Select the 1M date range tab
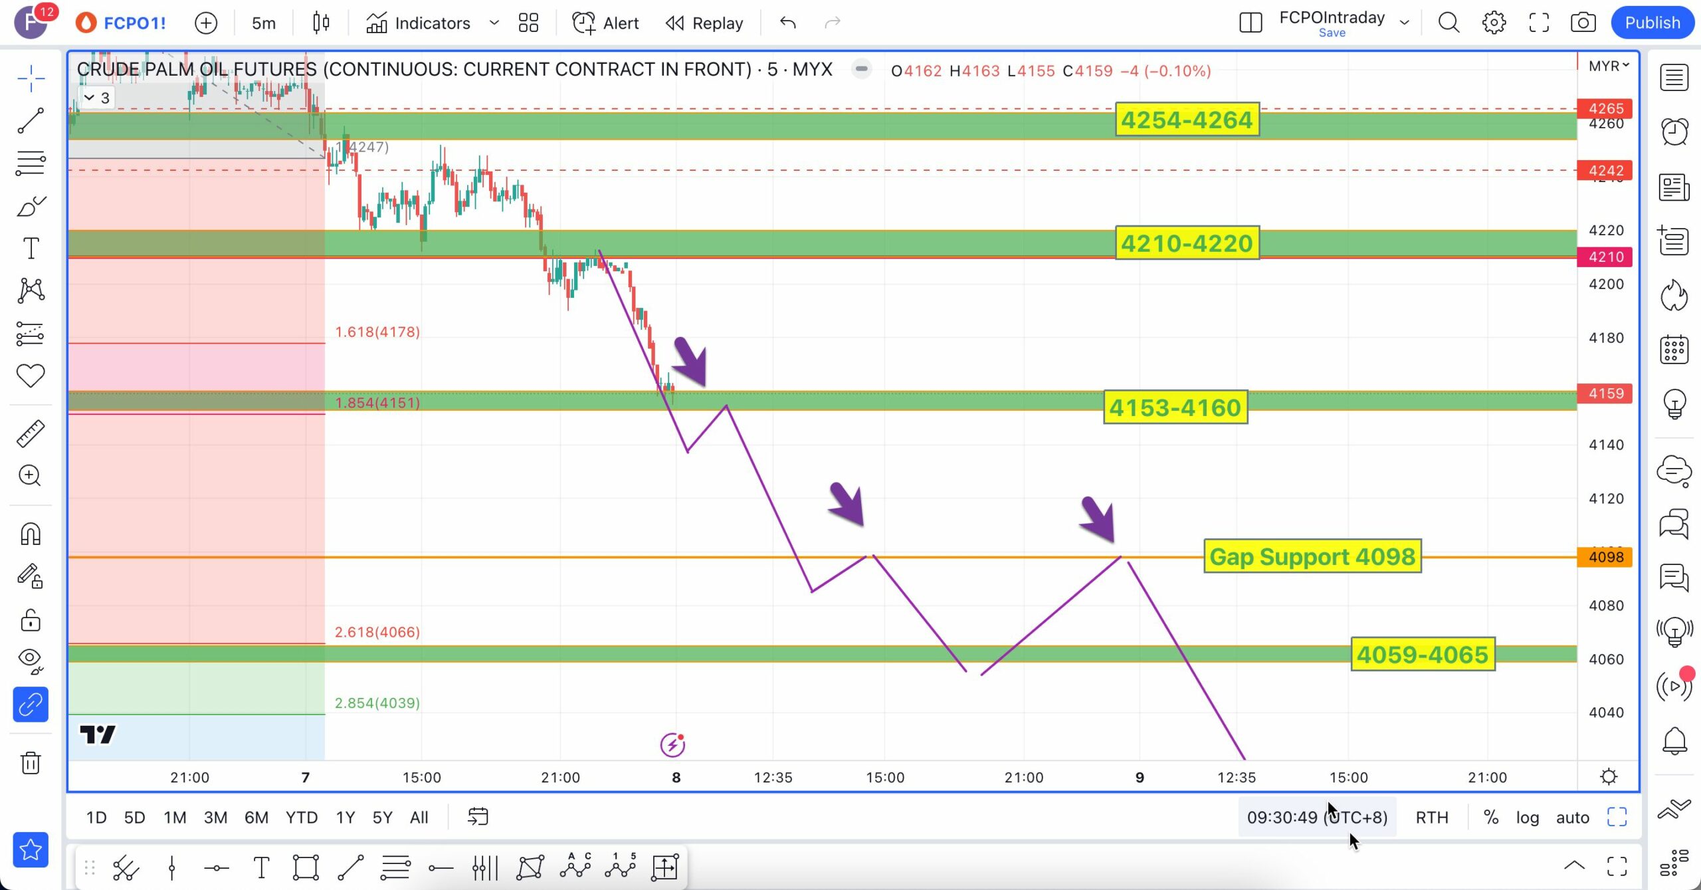The image size is (1701, 890). point(175,817)
